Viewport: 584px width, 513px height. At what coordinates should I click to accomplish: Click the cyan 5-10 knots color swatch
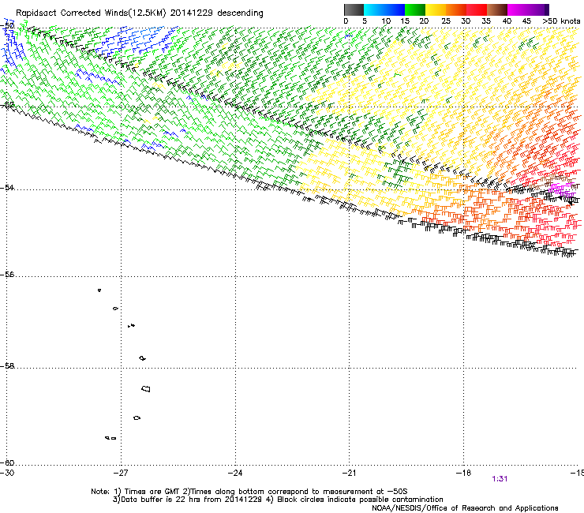tap(374, 9)
